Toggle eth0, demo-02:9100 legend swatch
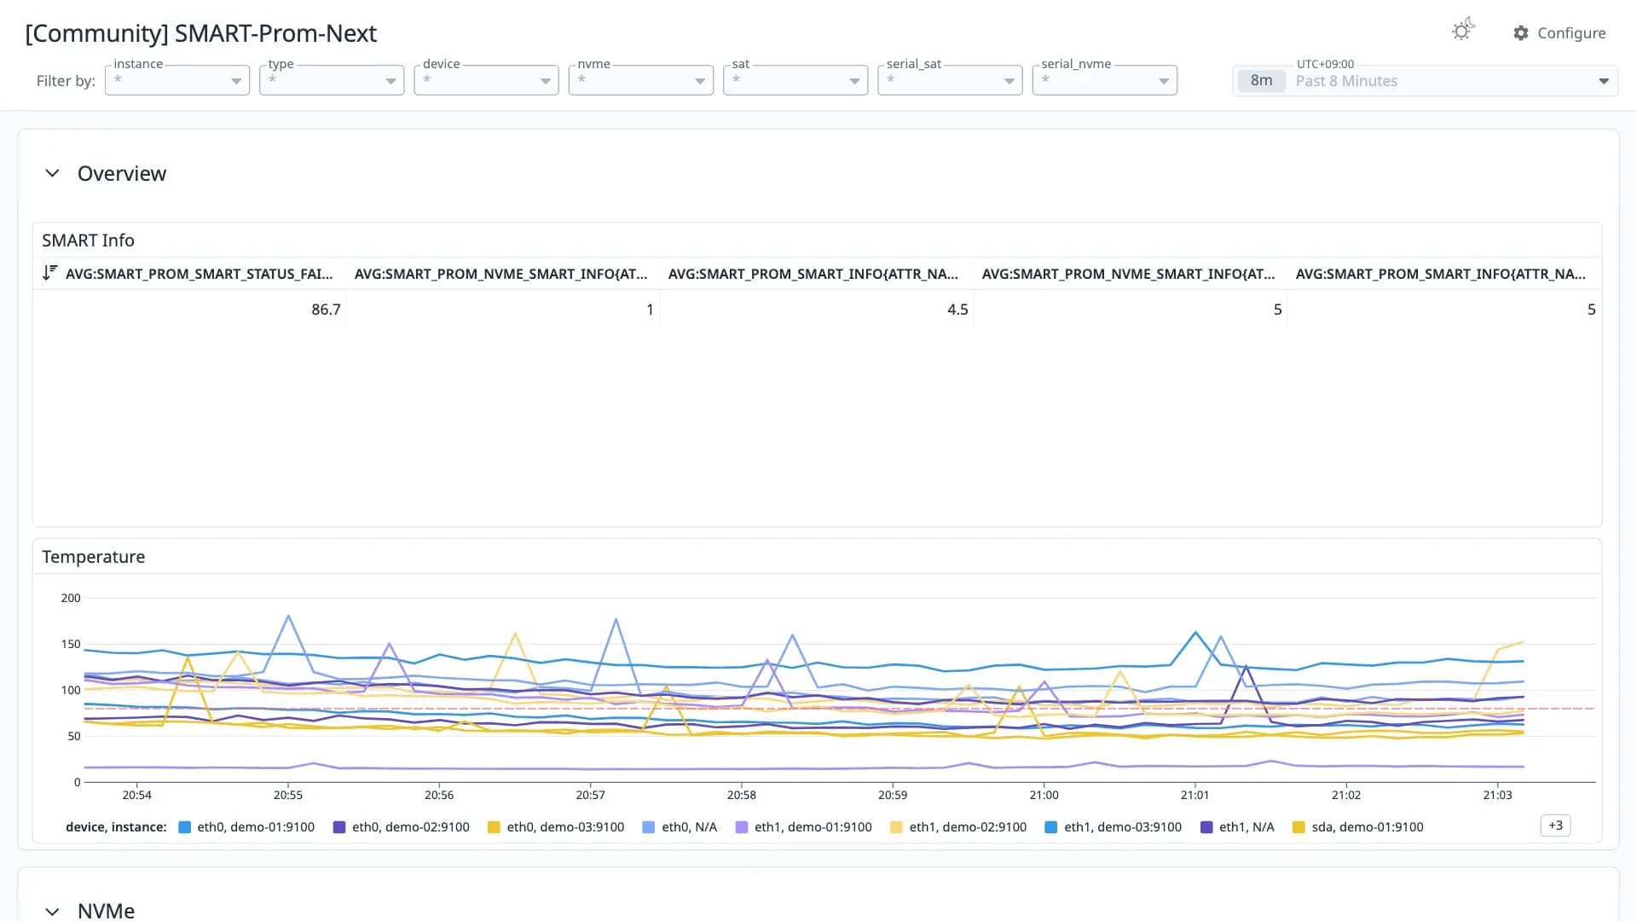Screen dimensions: 1637x921 tap(339, 827)
